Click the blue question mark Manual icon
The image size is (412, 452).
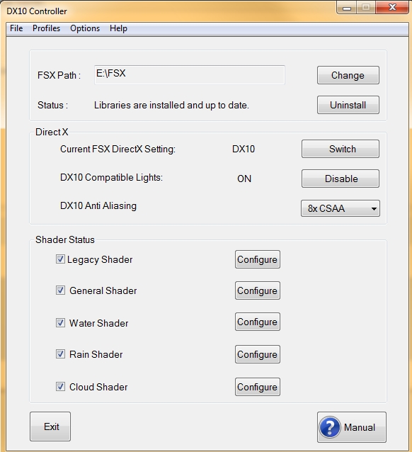(330, 427)
